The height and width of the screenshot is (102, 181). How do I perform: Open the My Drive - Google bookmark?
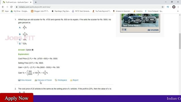pos(20,11)
